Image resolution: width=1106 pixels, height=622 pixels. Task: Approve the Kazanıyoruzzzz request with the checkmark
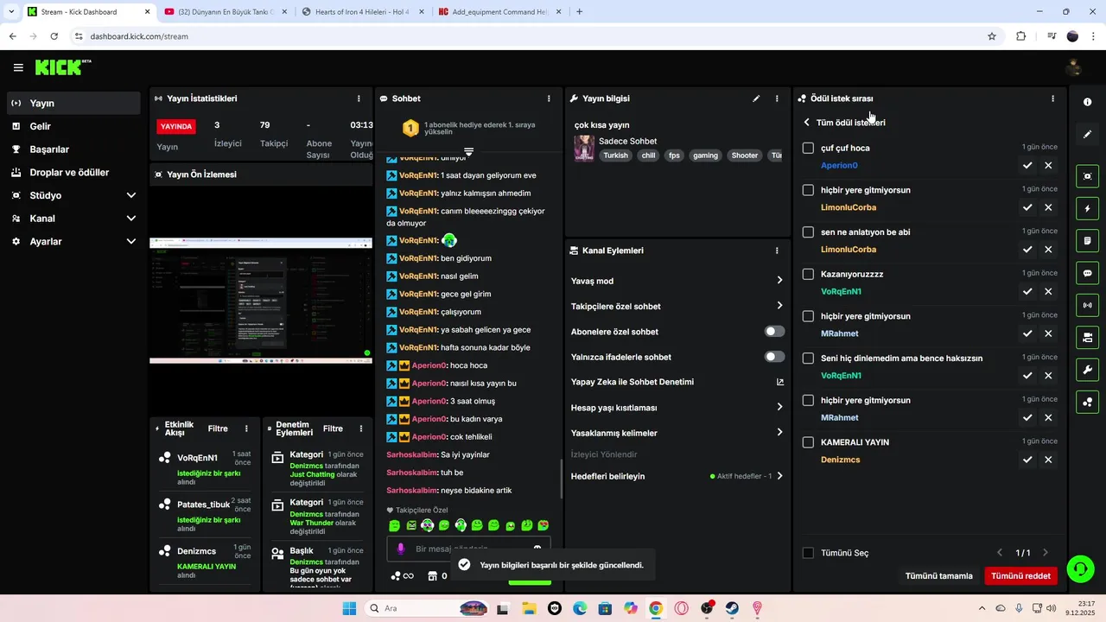point(1027,291)
